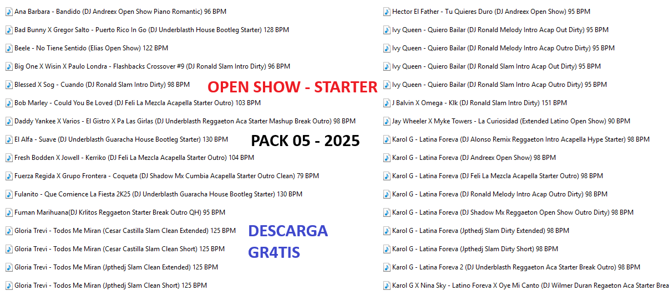Click file name Gloria Trevi Jpthedj Slam Clean Extended 125 BPM
Viewport: 669px width, 296px height.
click(116, 267)
